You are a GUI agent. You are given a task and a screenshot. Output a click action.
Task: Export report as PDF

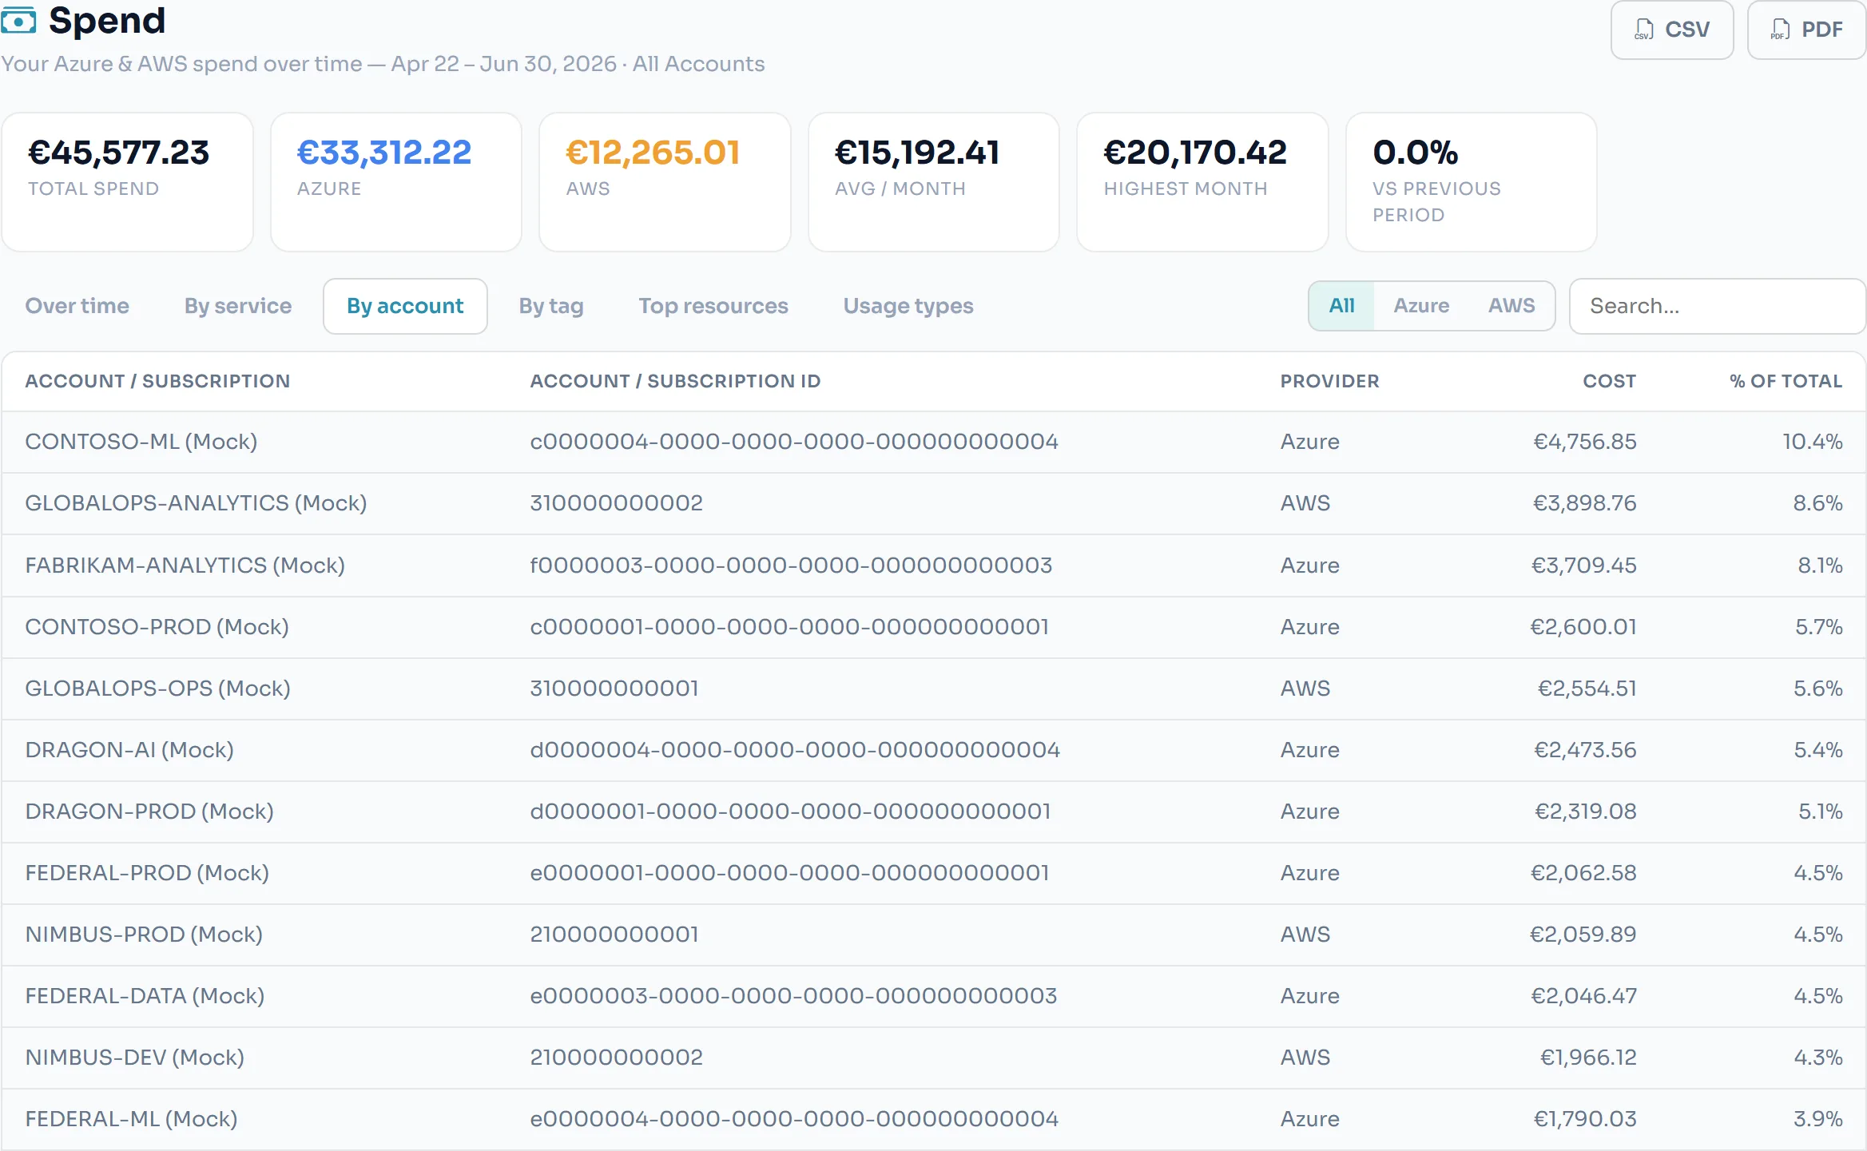[1806, 30]
